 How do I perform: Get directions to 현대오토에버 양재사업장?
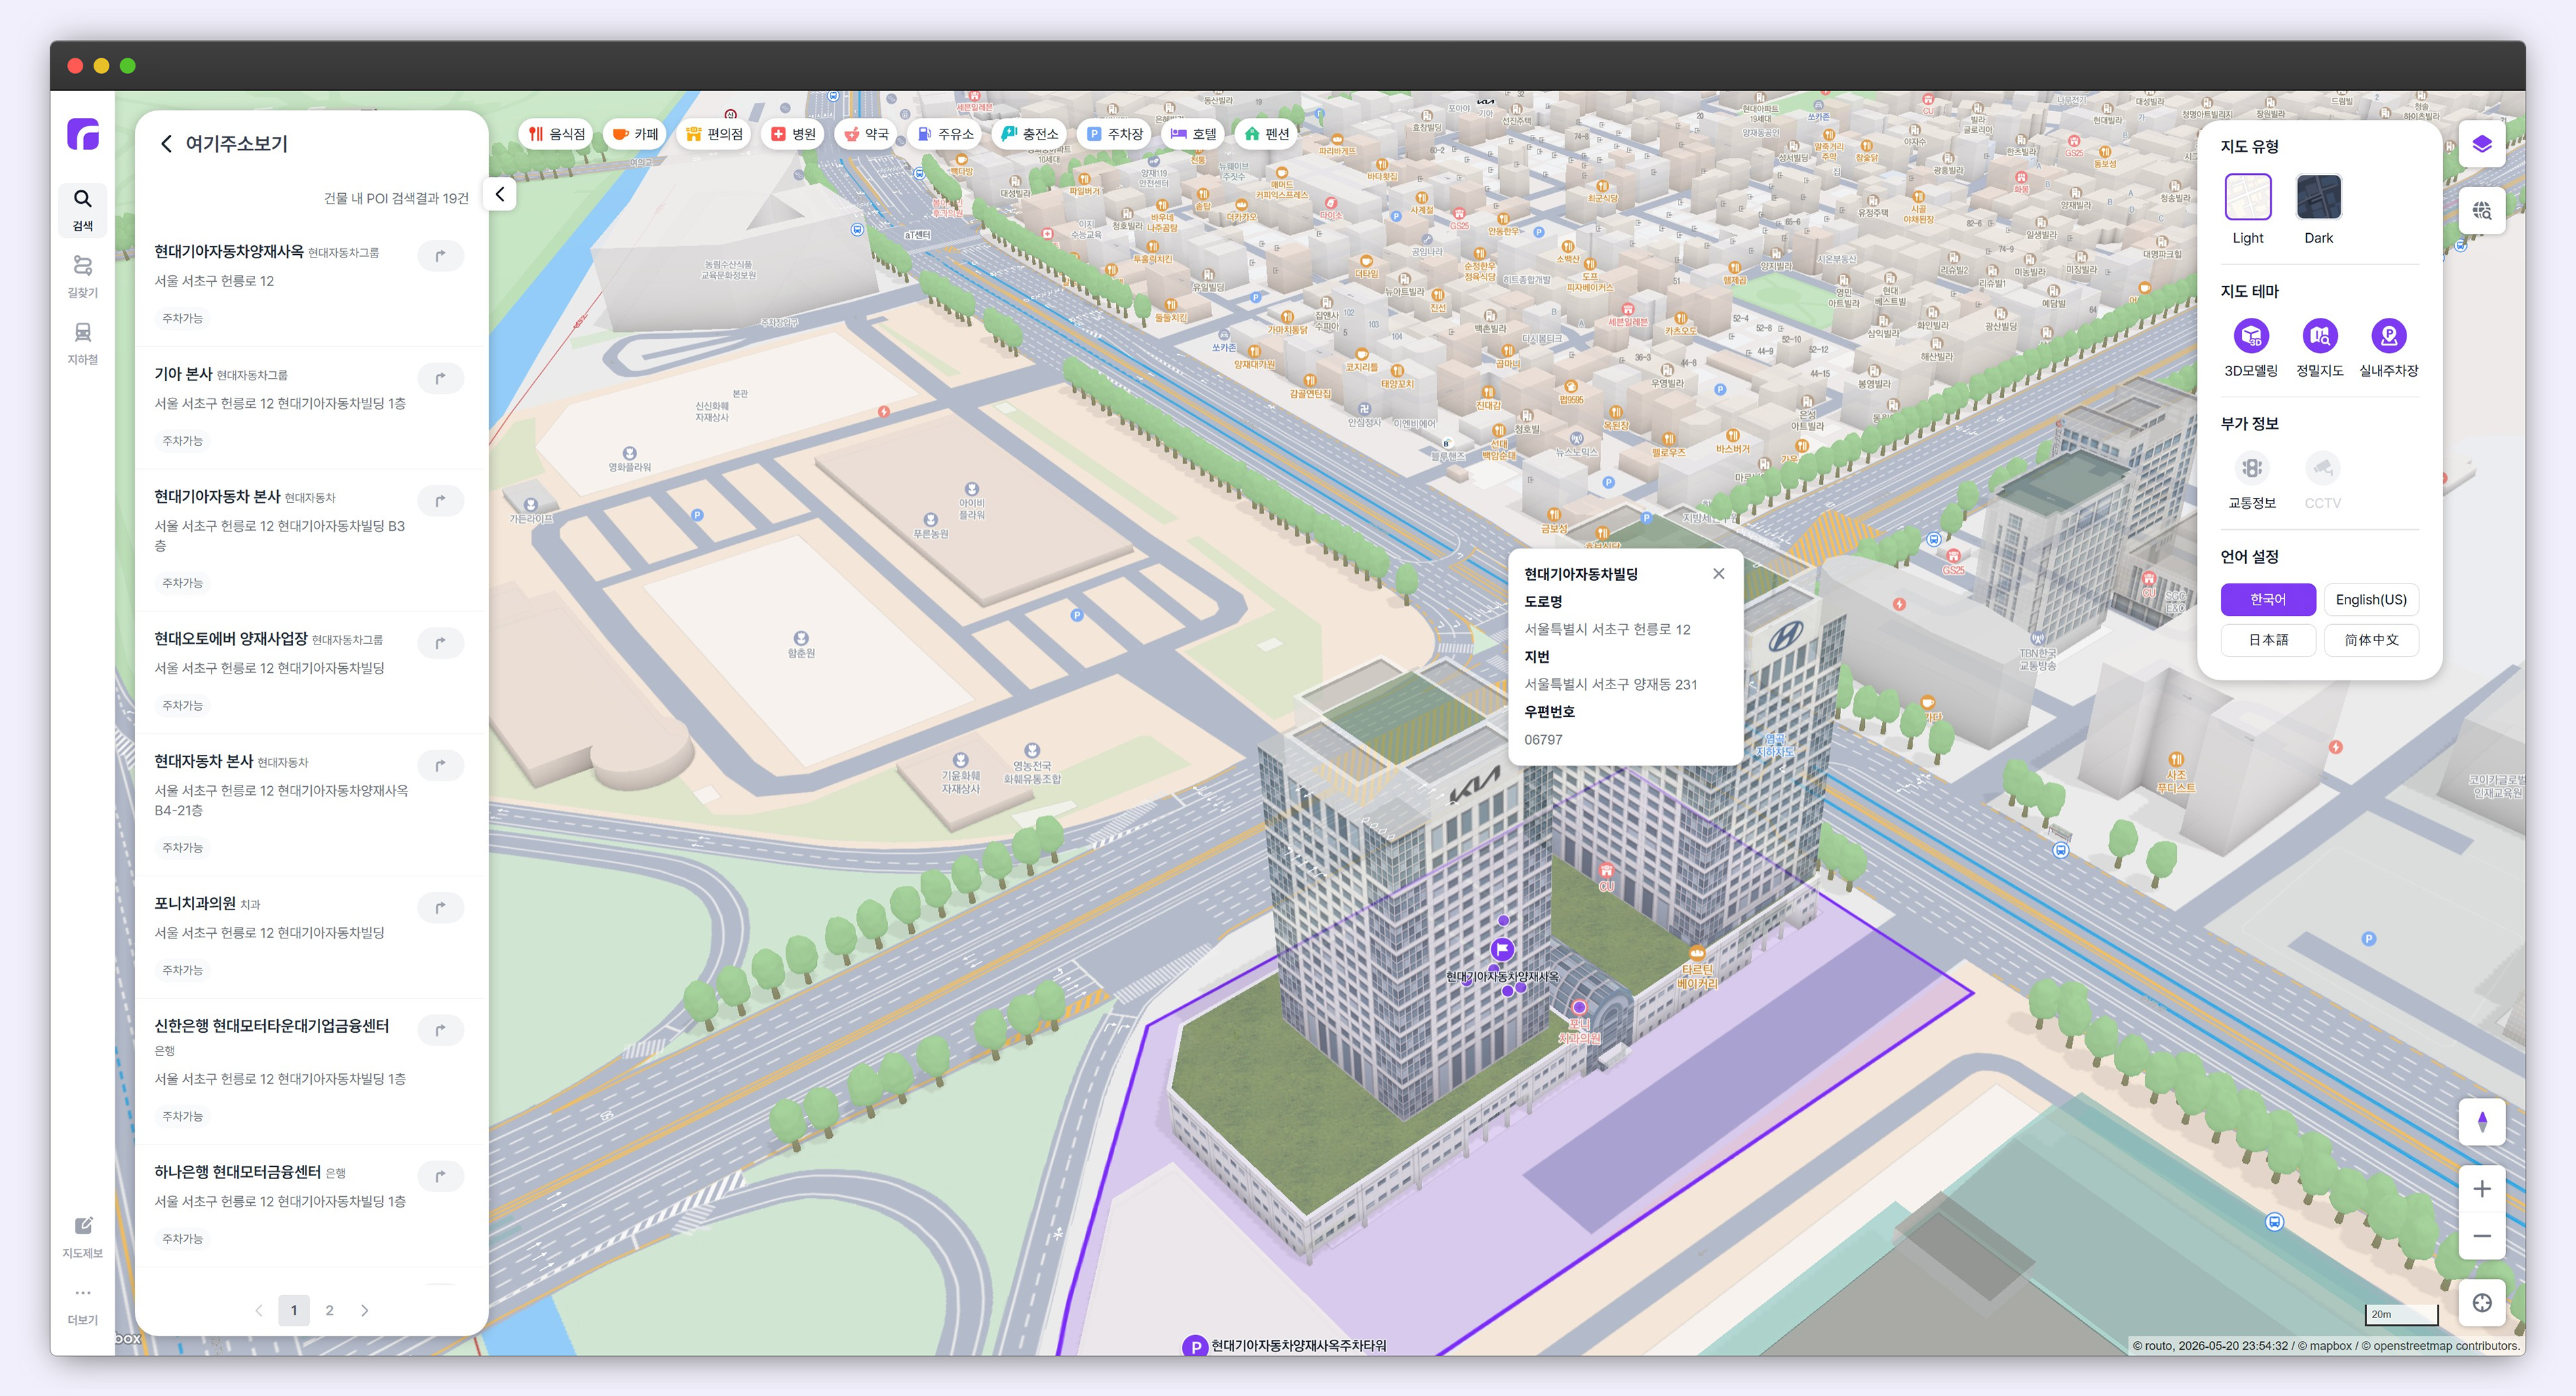point(440,643)
